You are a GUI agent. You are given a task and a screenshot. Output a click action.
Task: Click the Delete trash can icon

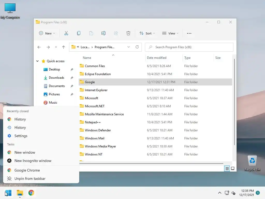tap(128, 33)
